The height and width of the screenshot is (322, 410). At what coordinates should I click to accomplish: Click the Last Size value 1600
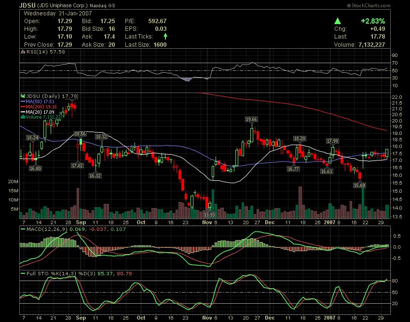point(160,45)
